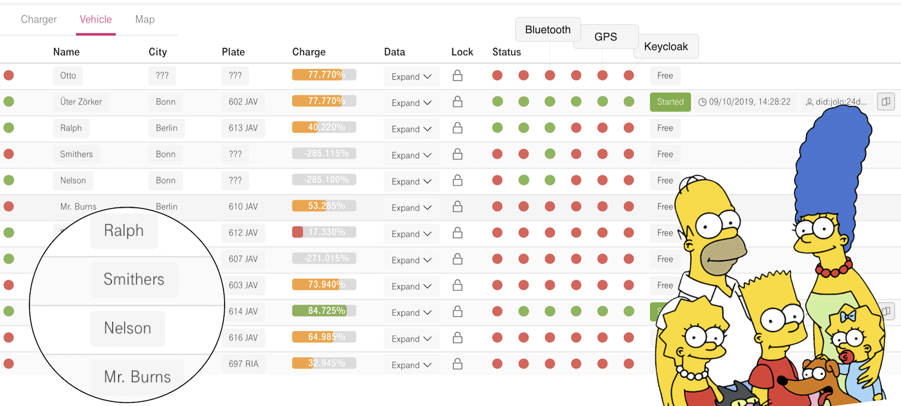Switch to the Charger tab
The image size is (901, 406).
pos(39,19)
